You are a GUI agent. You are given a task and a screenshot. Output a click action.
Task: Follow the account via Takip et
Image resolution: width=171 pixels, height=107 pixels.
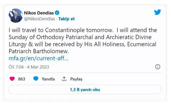[x=67, y=19]
